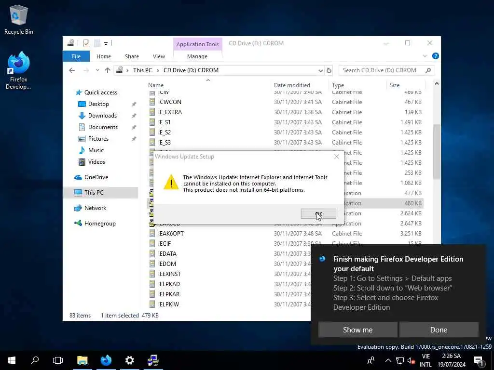Select the Application Tools contextual tab
Image resolution: width=494 pixels, height=370 pixels.
click(x=197, y=44)
